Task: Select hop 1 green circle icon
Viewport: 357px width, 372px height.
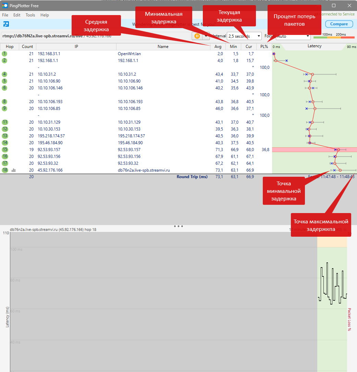Action: [4, 54]
